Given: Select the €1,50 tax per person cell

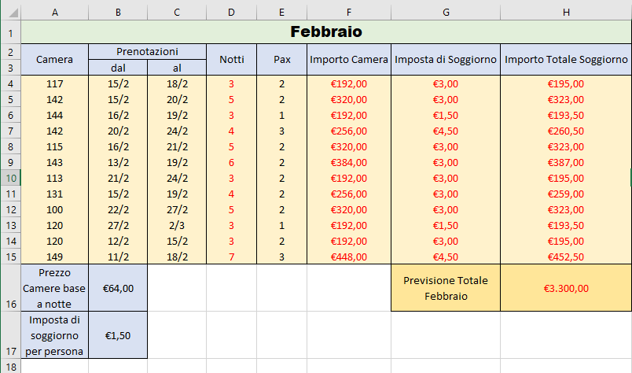Looking at the screenshot, I should [118, 335].
